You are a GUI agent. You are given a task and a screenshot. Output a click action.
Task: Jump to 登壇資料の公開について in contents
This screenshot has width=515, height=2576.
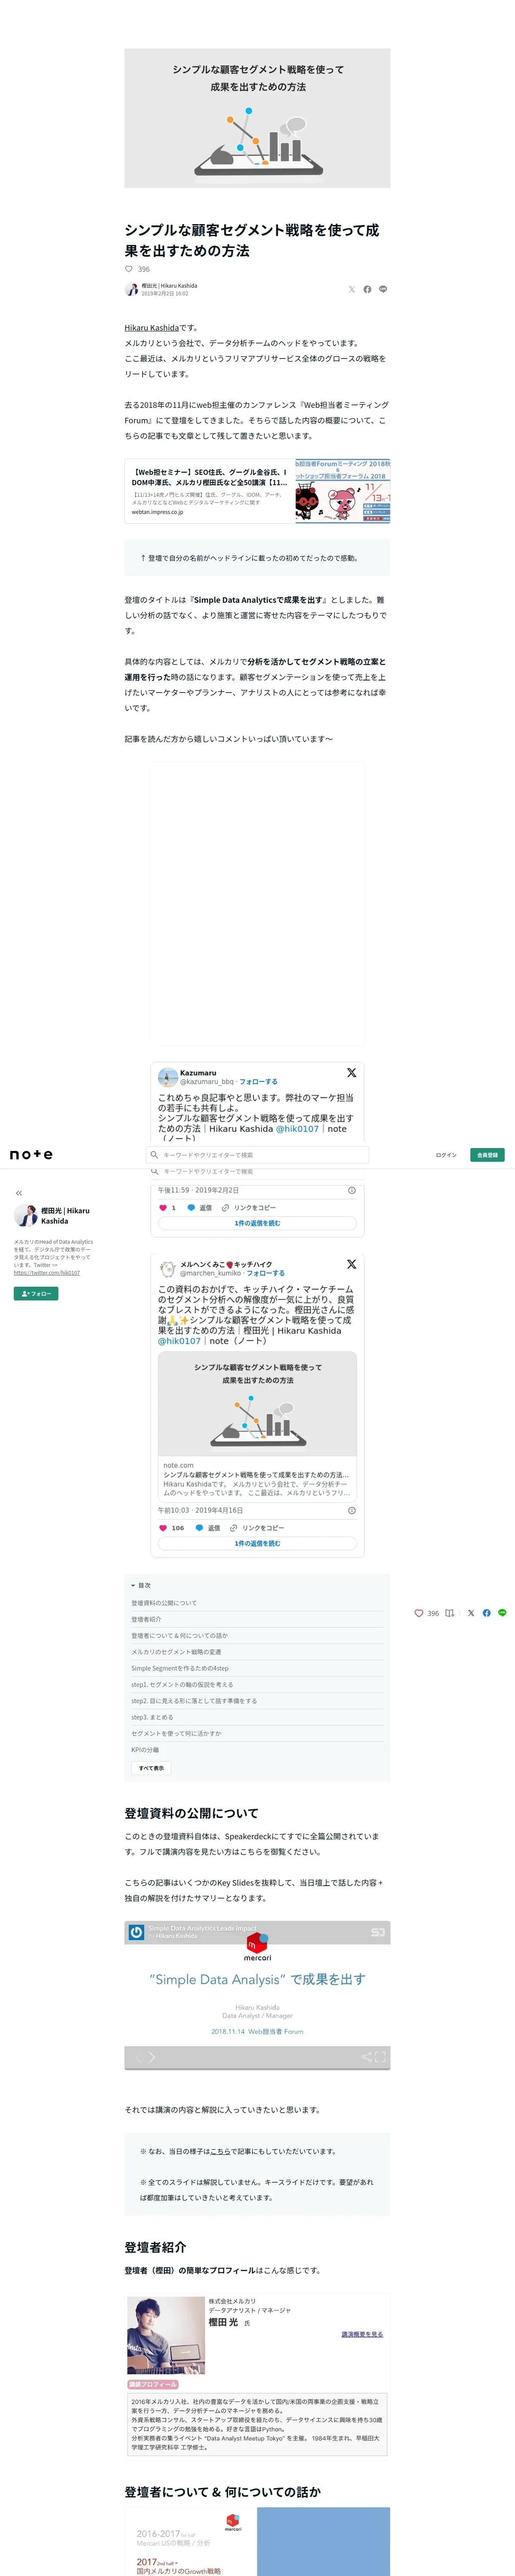164,1603
